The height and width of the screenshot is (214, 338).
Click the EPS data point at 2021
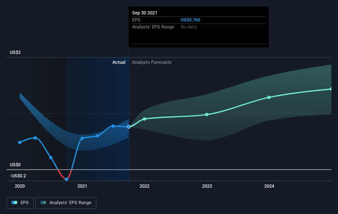pyautogui.click(x=82, y=138)
